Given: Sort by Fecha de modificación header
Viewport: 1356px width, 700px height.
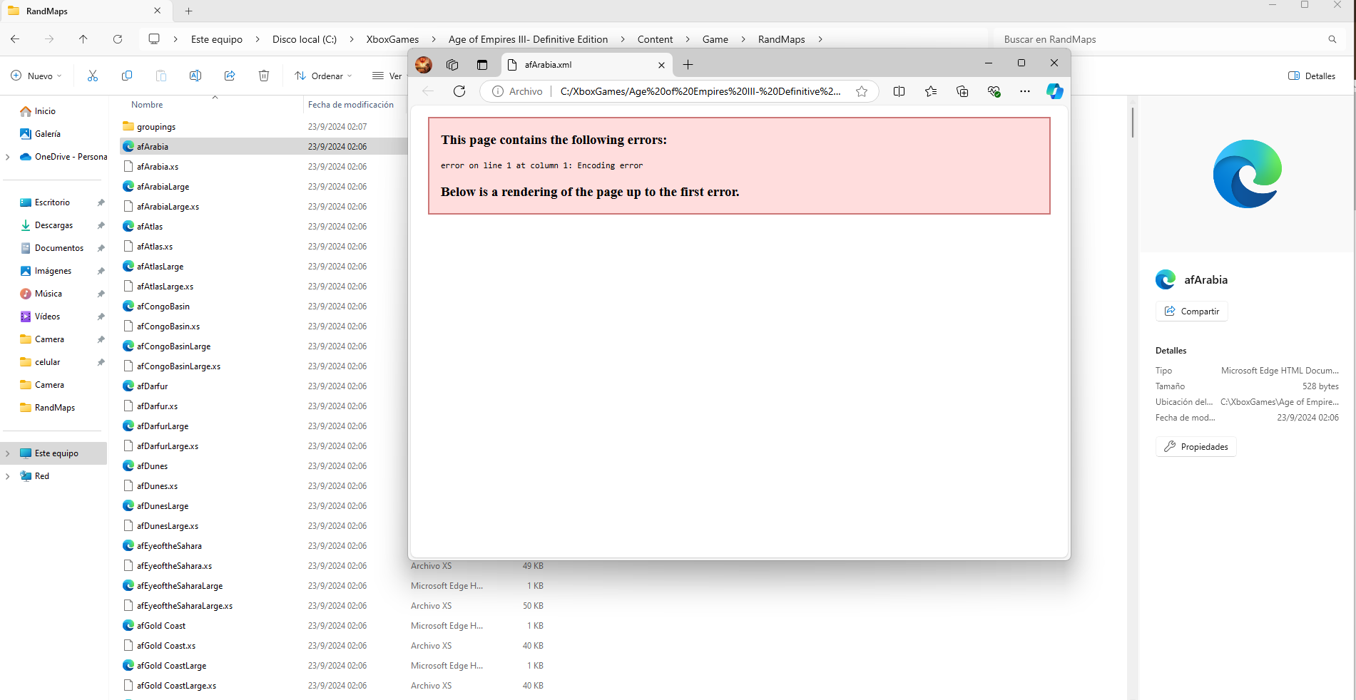Looking at the screenshot, I should pyautogui.click(x=351, y=105).
